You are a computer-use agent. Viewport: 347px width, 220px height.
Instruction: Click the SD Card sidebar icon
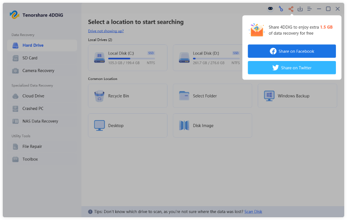(15, 58)
